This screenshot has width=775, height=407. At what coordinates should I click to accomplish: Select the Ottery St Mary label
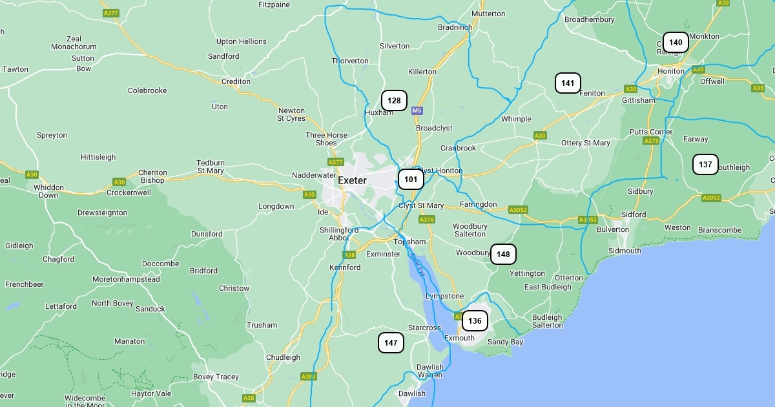586,143
